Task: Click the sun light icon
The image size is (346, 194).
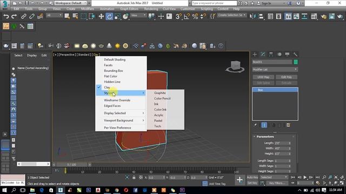Action: pyautogui.click(x=117, y=46)
